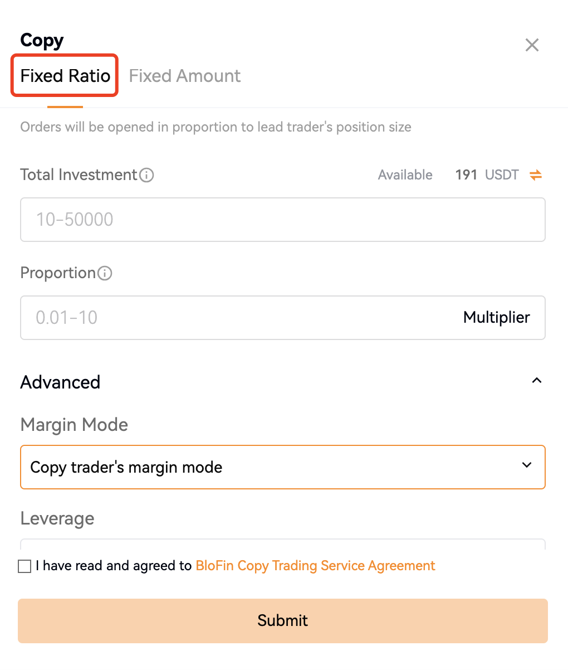Close the Copy dialog with the X
Image resolution: width=568 pixels, height=670 pixels.
[x=532, y=45]
